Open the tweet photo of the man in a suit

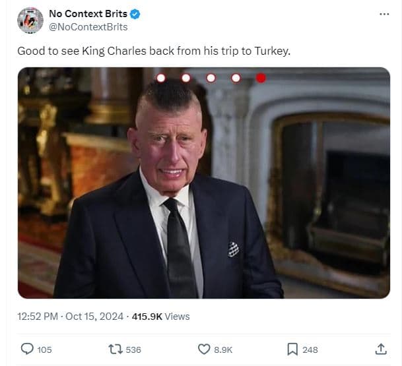203,198
